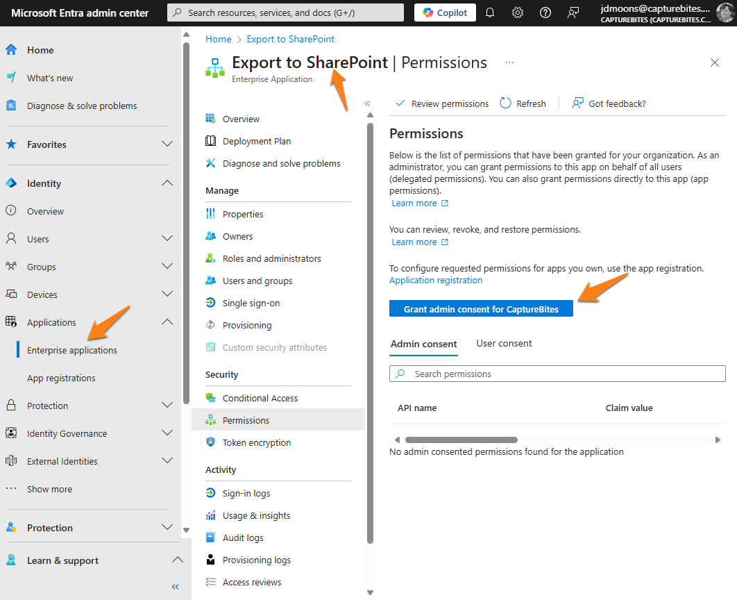Screen dimensions: 737x600
Task: Expand the lower Protection section chevron
Action: click(x=167, y=527)
